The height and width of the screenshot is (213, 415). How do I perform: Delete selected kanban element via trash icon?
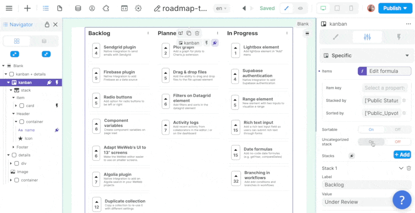click(197, 33)
